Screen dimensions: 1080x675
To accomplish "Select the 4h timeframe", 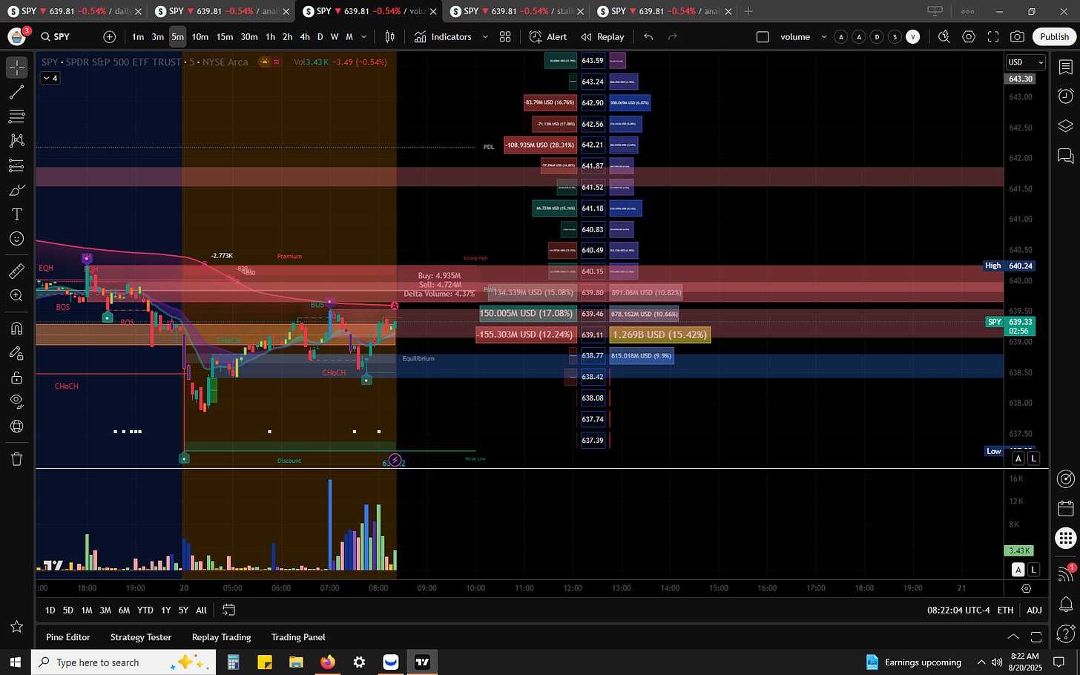I will (305, 36).
